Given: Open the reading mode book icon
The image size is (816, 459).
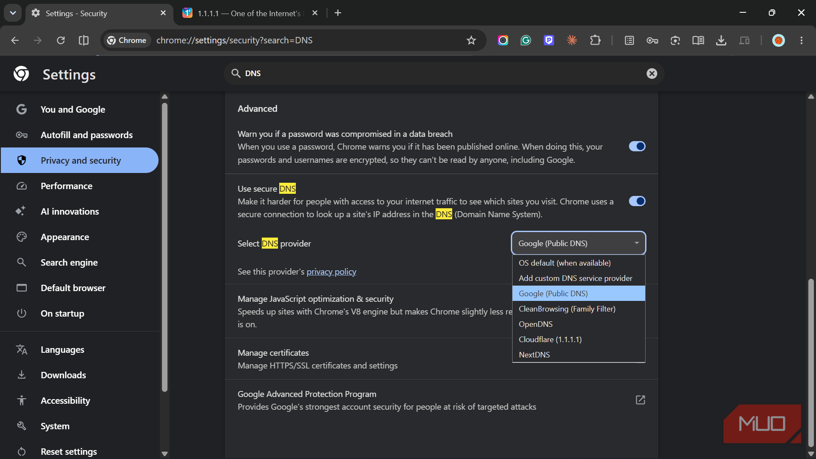Looking at the screenshot, I should pos(698,40).
